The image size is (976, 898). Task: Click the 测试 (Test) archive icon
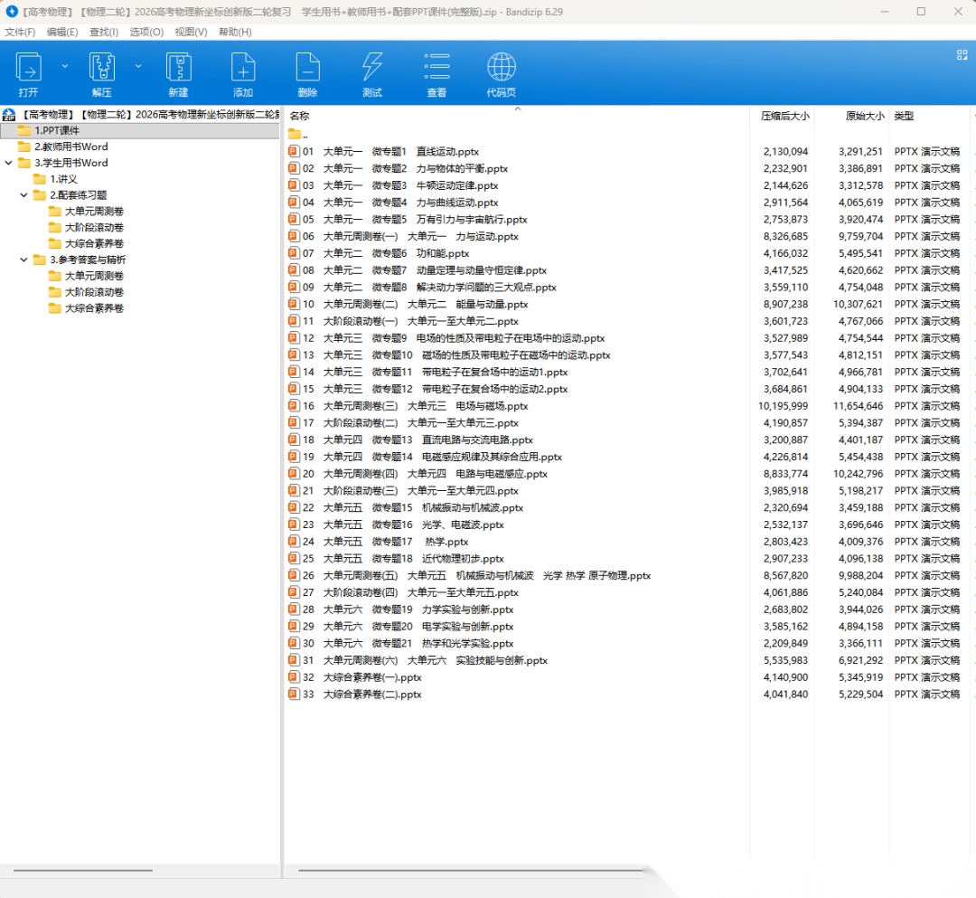tap(372, 68)
